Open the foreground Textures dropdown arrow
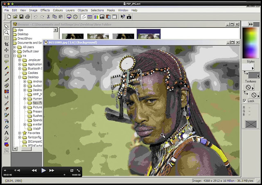Screen dimensions: 262x185 tap(253, 88)
